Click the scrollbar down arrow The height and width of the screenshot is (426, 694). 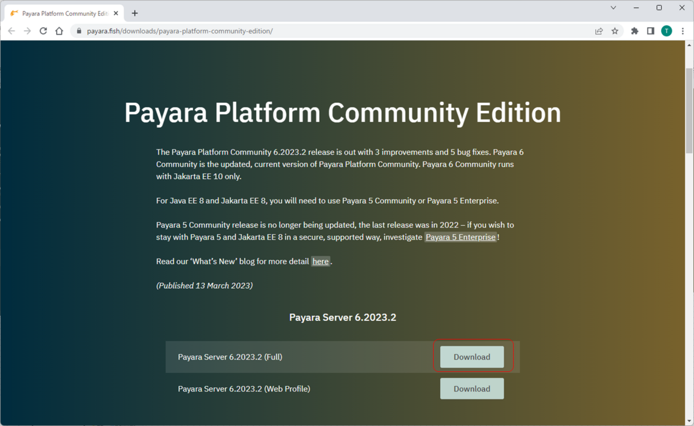click(x=689, y=420)
